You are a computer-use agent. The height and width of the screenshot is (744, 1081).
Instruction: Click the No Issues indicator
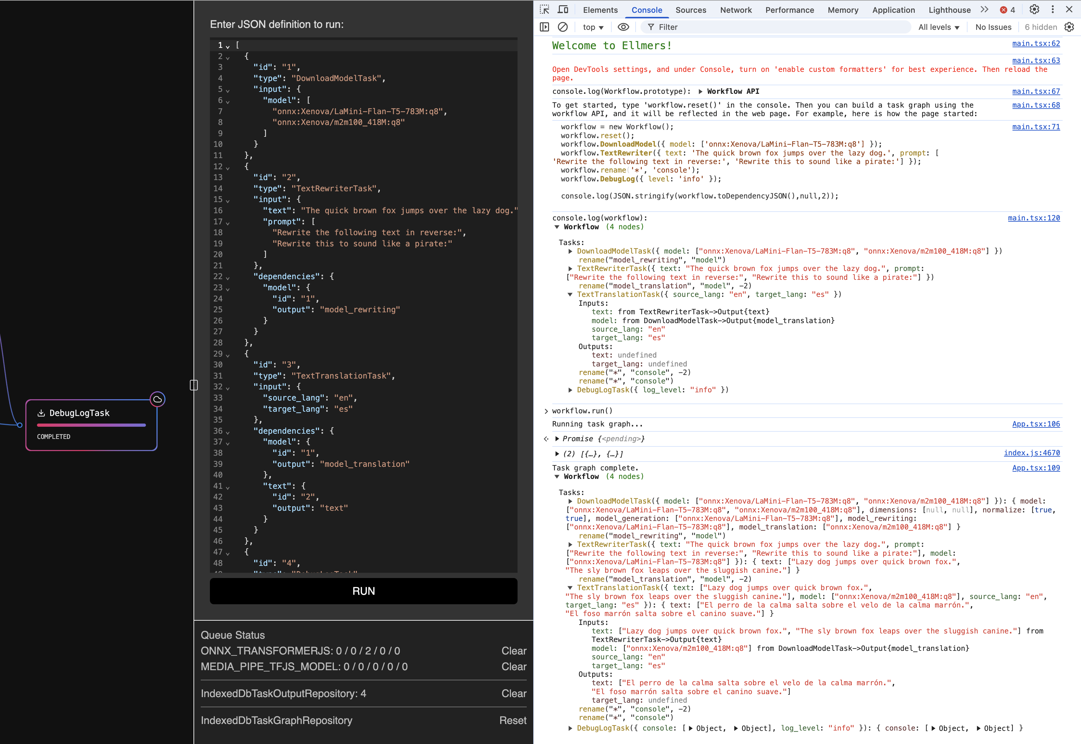(x=993, y=27)
